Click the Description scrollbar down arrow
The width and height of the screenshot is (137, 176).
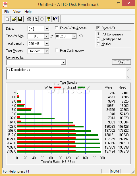click(x=128, y=77)
